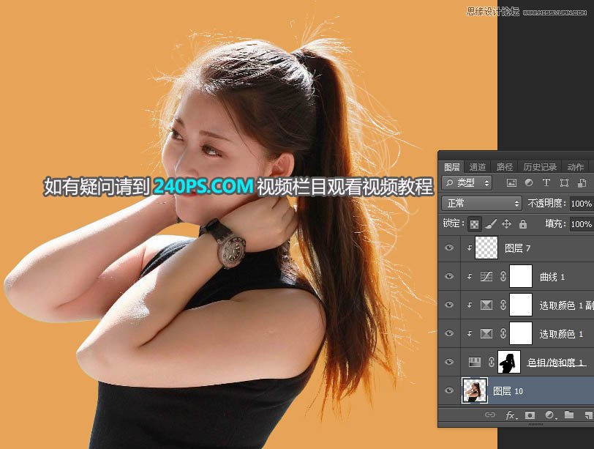Create a new group (folder icon)
This screenshot has height=449, width=594.
(x=569, y=415)
